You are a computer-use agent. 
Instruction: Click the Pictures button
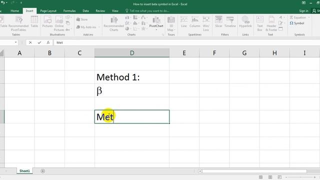[47, 21]
